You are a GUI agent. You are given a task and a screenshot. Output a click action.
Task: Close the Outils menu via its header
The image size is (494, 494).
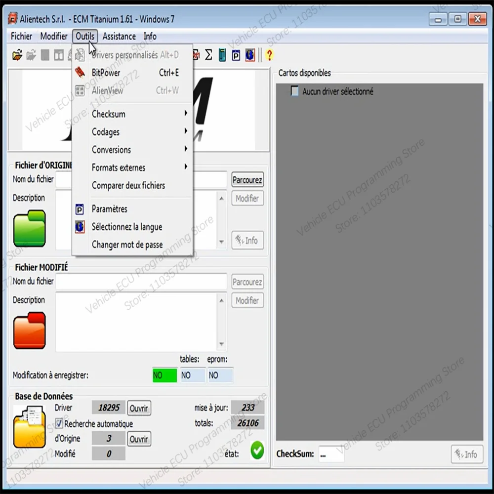[85, 36]
